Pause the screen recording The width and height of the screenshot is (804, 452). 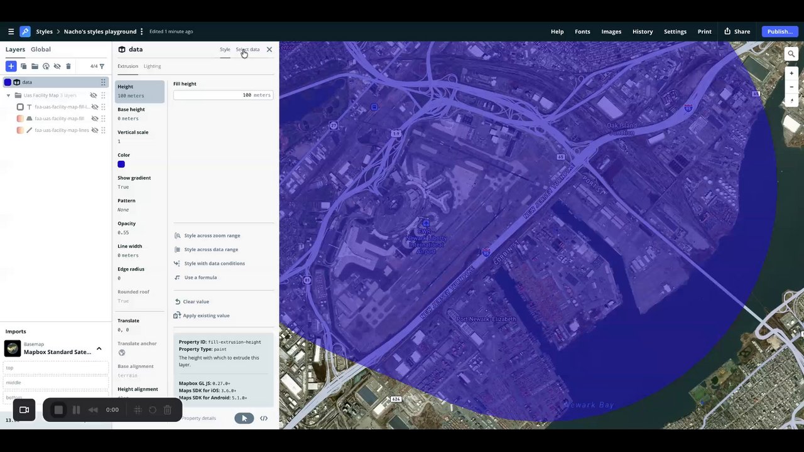(76, 410)
